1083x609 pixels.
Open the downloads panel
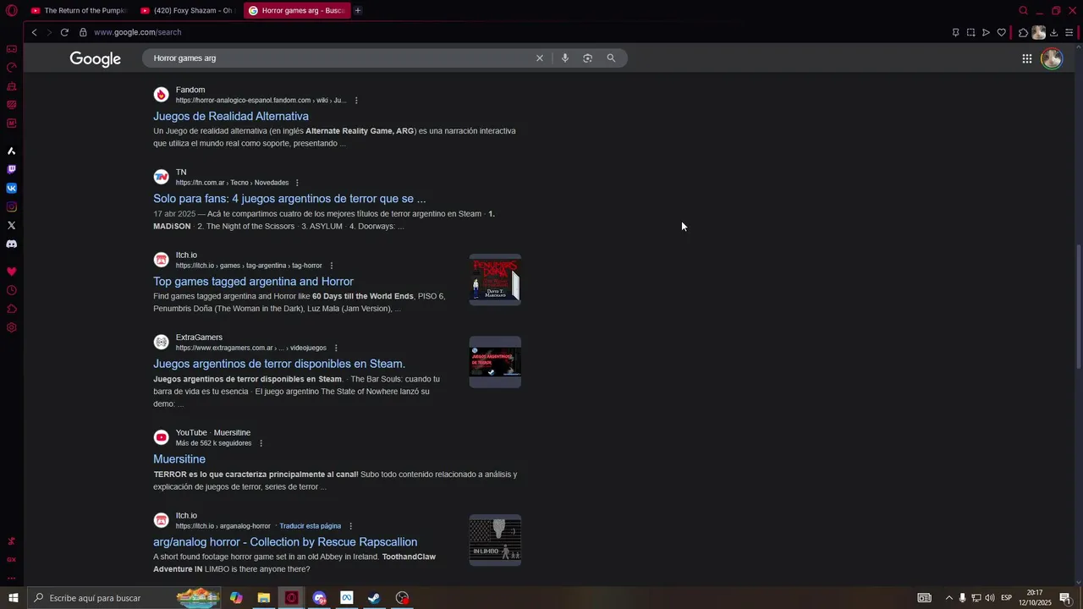1053,32
